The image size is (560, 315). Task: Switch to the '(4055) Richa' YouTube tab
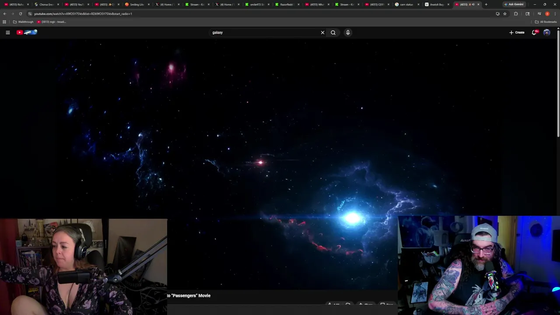click(17, 4)
